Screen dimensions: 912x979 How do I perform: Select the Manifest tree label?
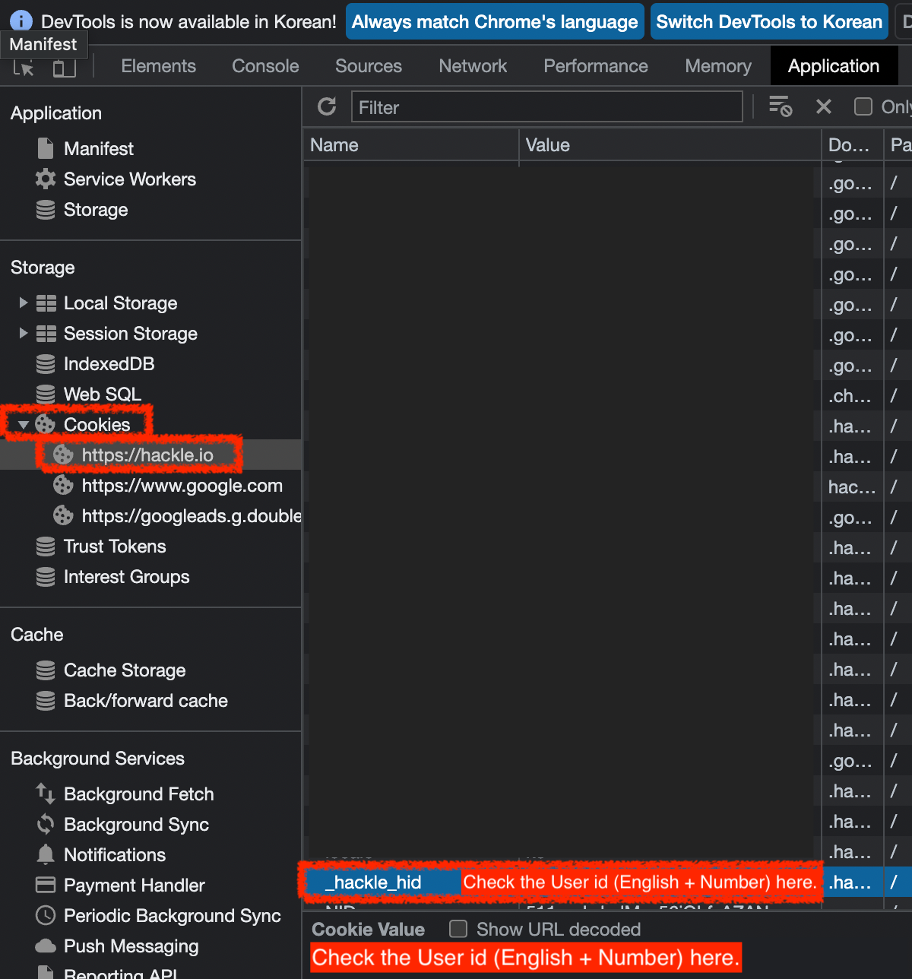(99, 148)
